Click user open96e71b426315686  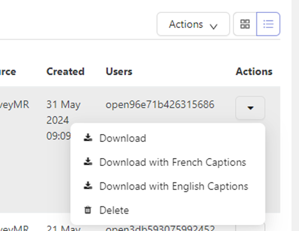pyautogui.click(x=160, y=105)
